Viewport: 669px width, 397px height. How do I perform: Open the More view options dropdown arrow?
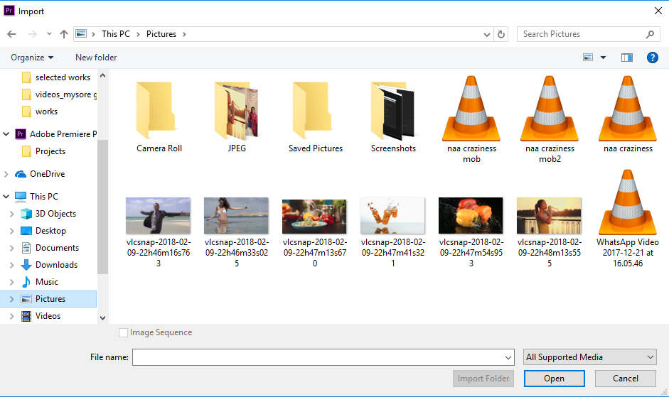pos(604,58)
